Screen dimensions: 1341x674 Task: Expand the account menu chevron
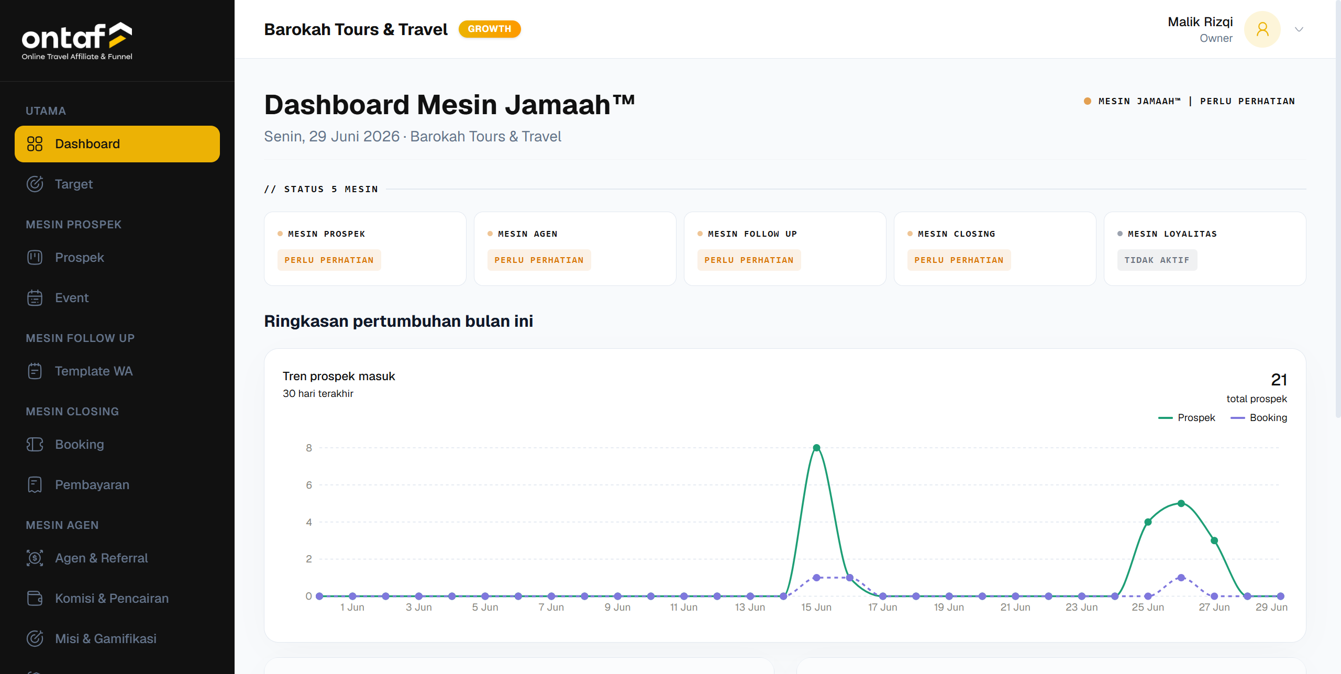pos(1299,29)
